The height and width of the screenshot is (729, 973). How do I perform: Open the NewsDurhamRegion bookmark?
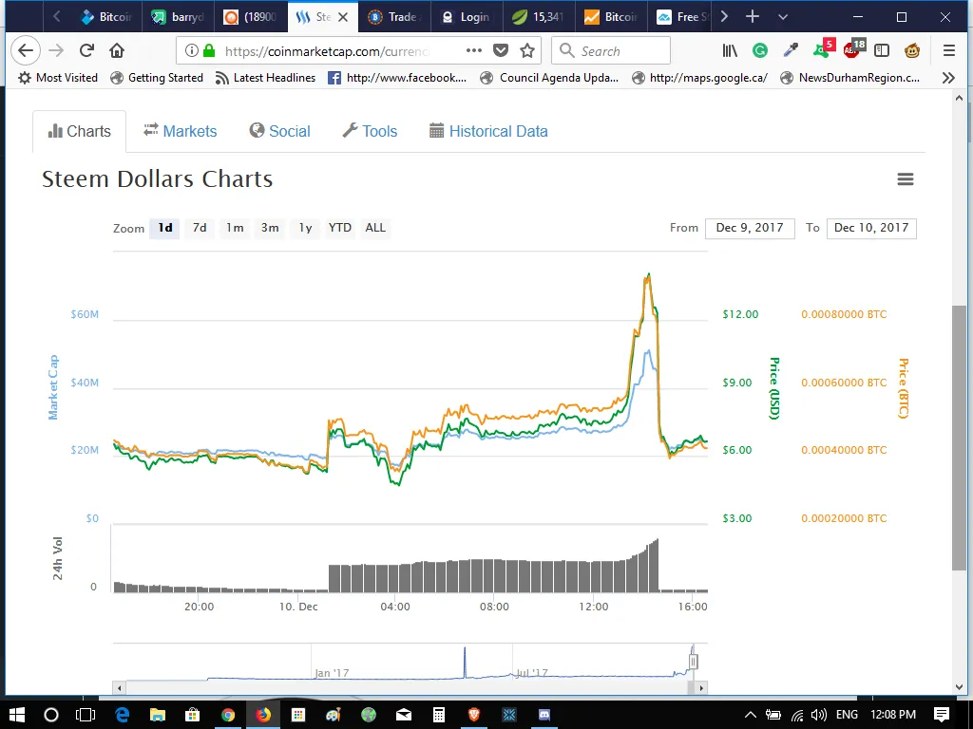tap(850, 78)
